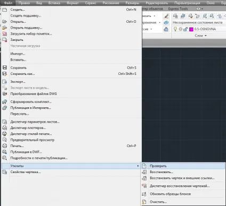Open the 0.5-OSNOVNA layer dropdown list

pyautogui.click(x=199, y=29)
